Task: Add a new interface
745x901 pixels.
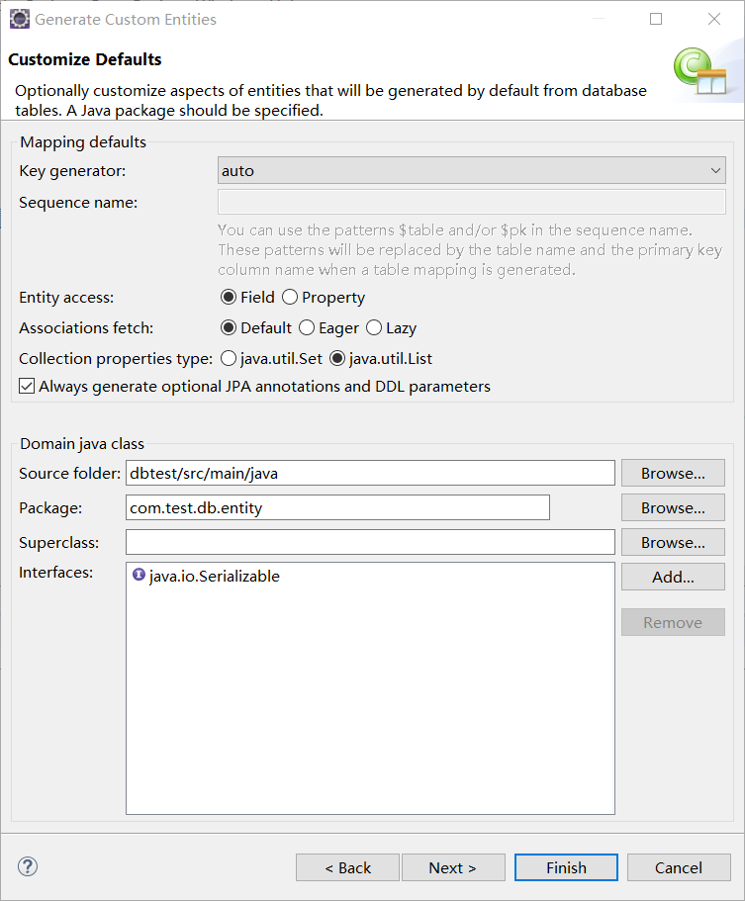Action: point(673,578)
